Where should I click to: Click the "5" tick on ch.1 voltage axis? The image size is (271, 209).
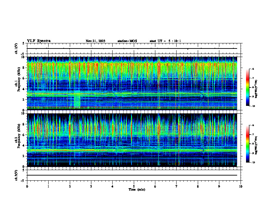(x=24, y=43)
